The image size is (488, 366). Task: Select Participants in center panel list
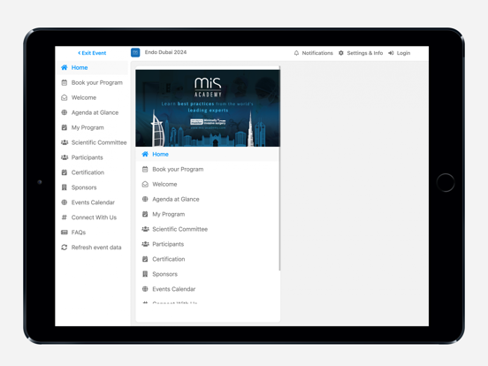pos(168,244)
